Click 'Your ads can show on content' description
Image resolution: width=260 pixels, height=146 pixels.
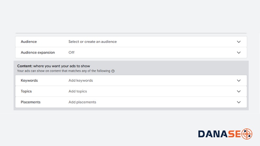point(64,71)
